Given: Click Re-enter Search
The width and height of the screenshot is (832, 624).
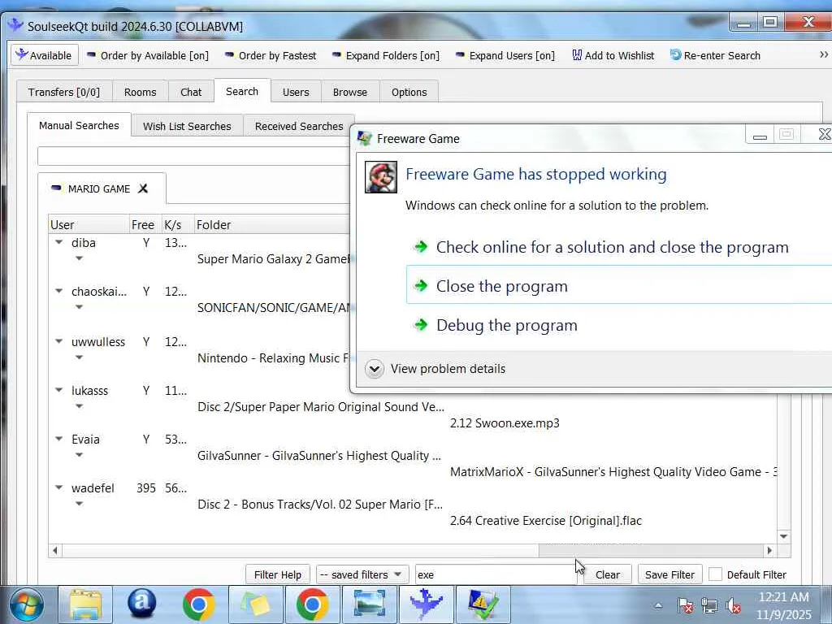Looking at the screenshot, I should (715, 55).
